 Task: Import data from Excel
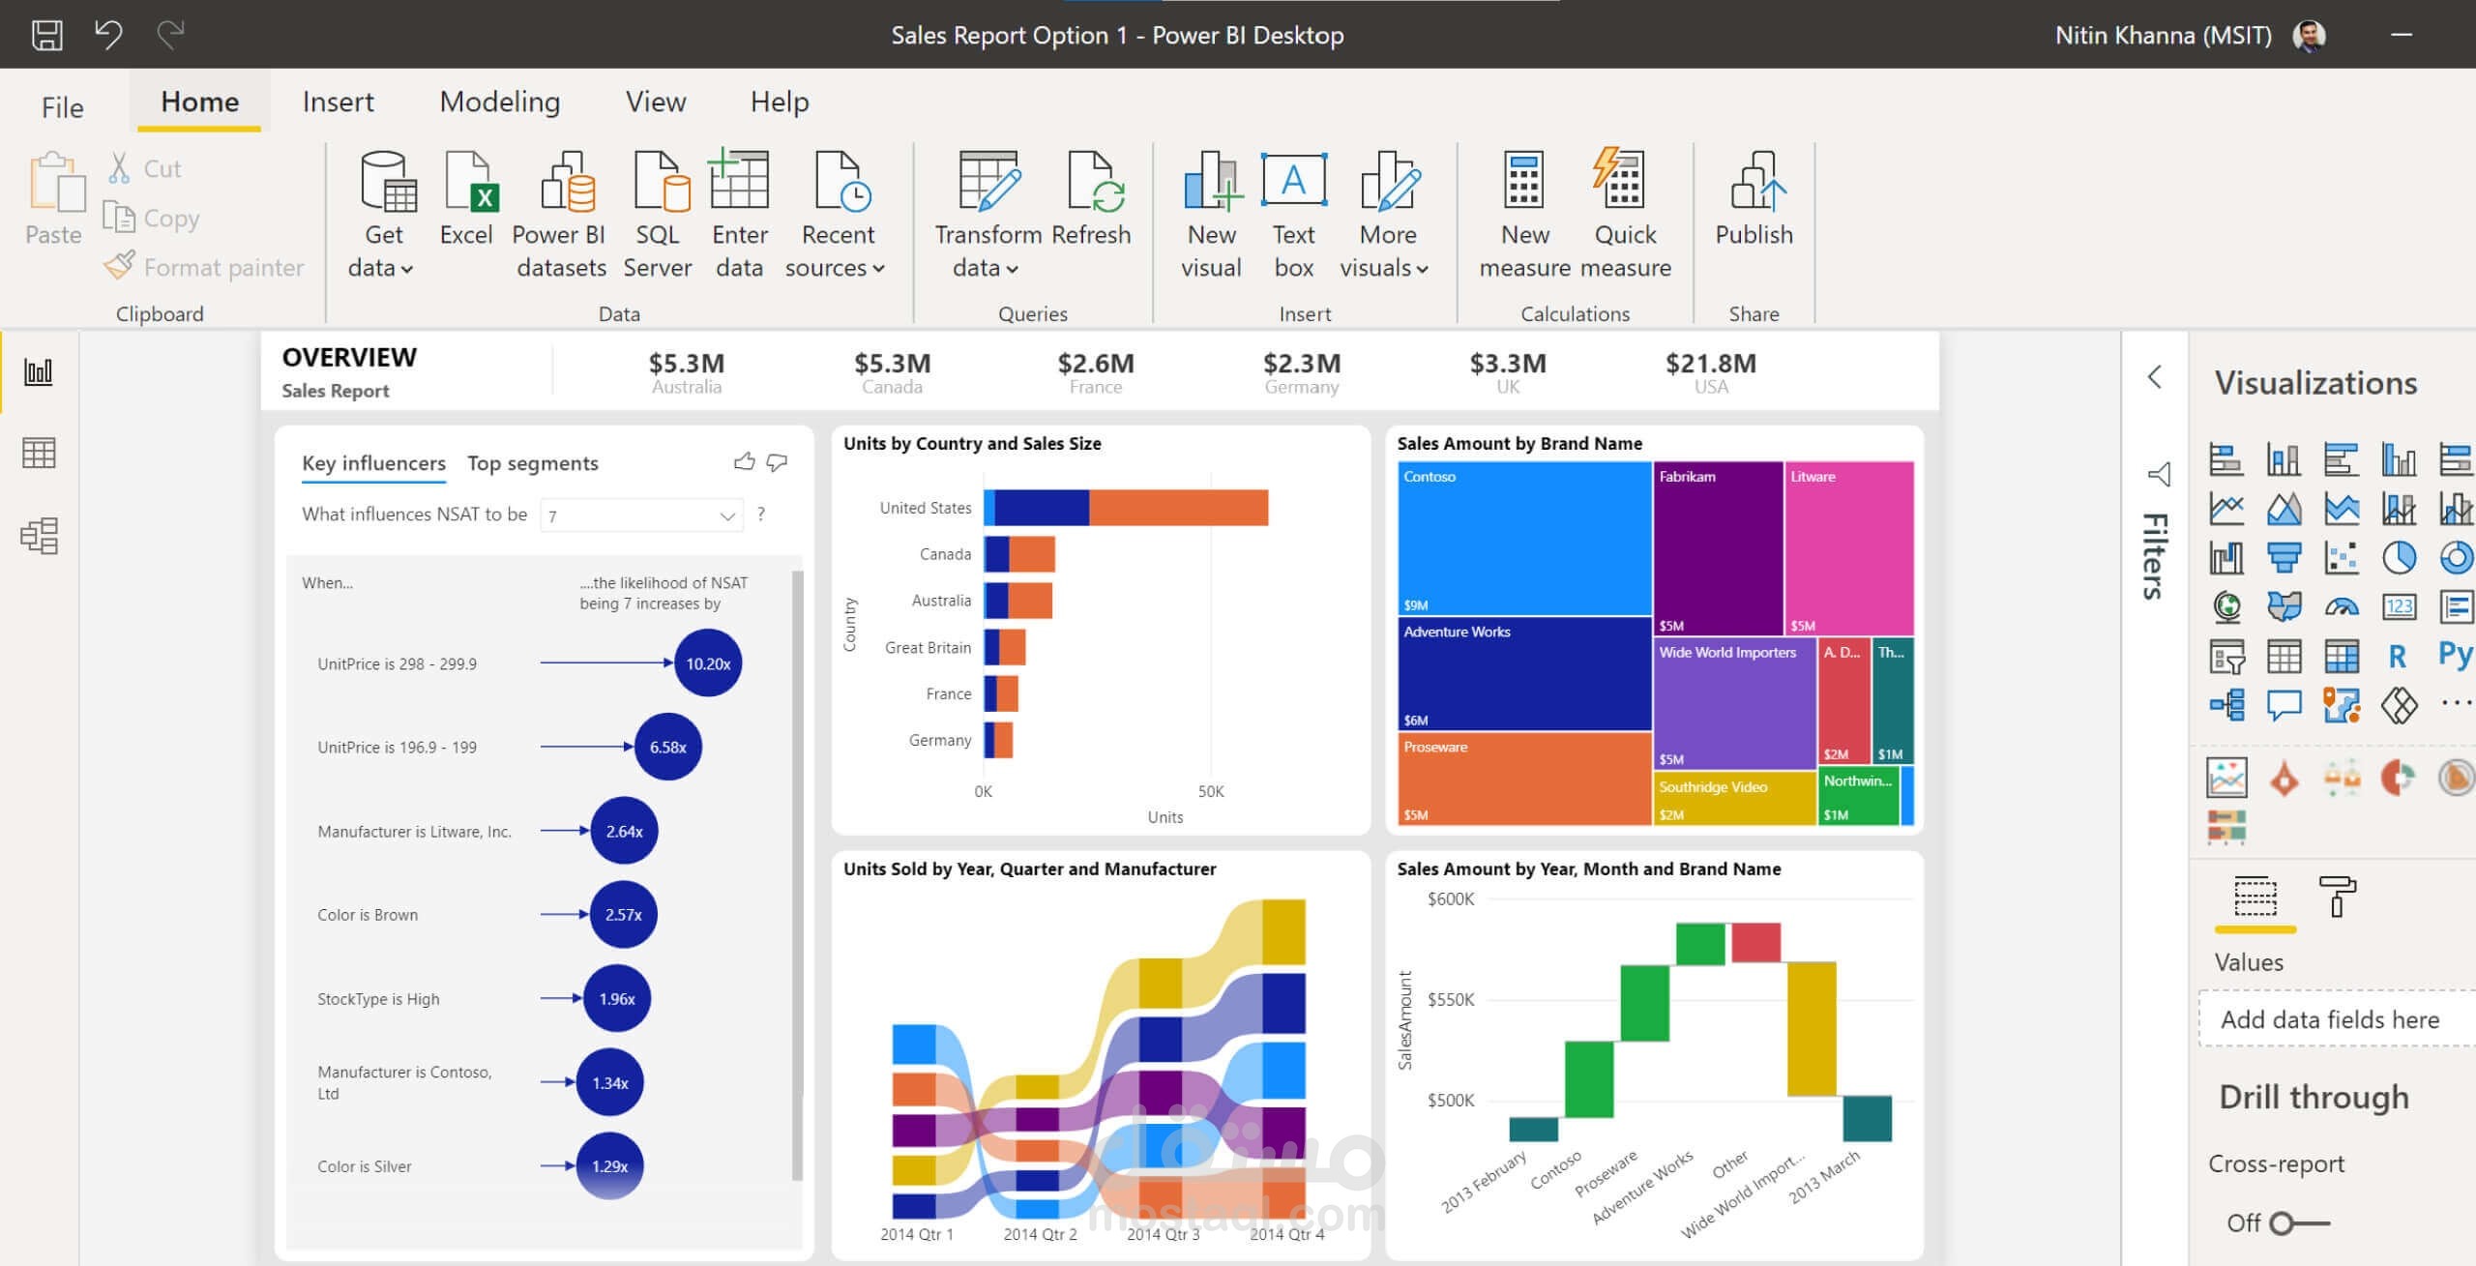(x=467, y=198)
